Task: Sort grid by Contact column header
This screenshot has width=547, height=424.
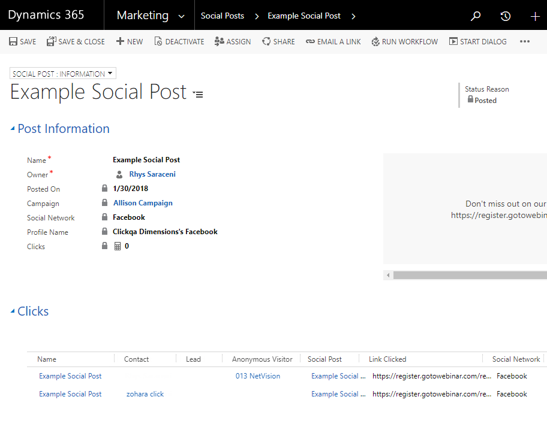Action: click(x=136, y=359)
